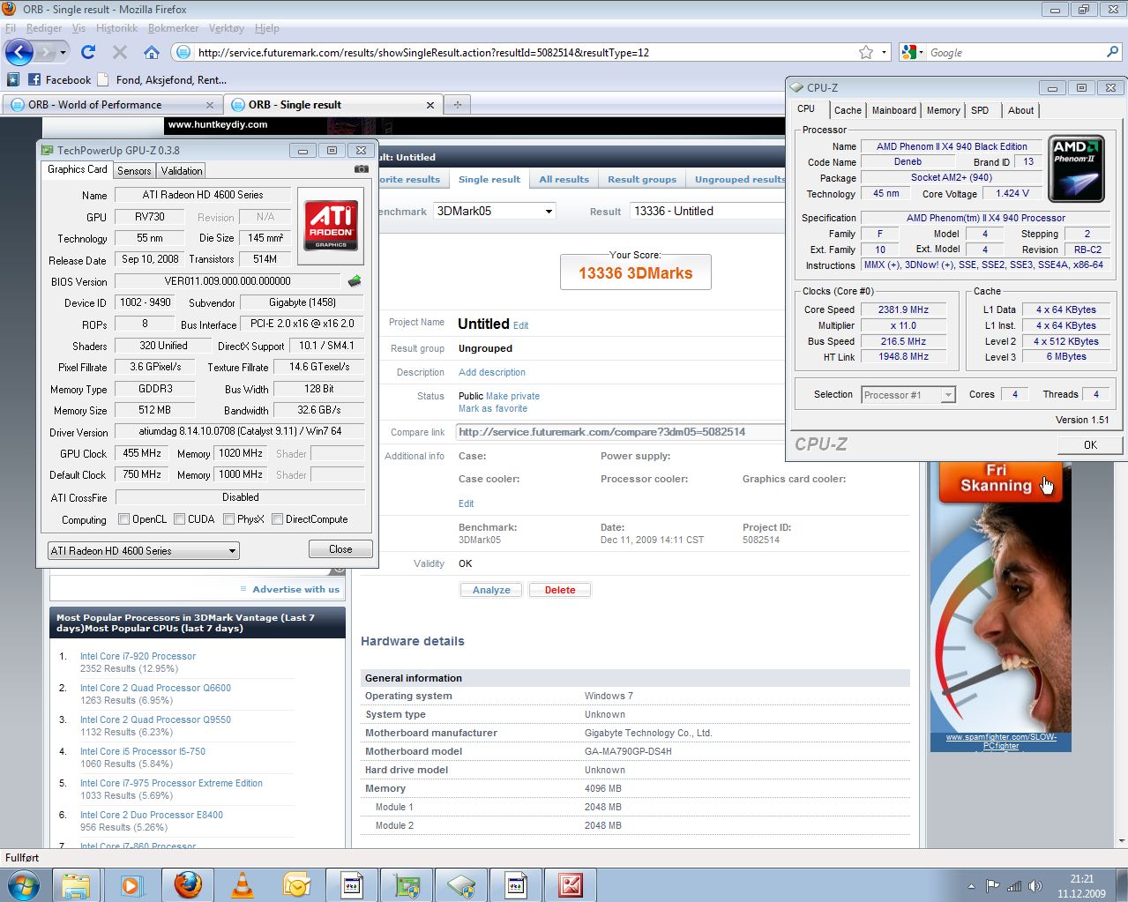Open the search engine selector dropdown
1128x902 pixels.
[x=912, y=52]
